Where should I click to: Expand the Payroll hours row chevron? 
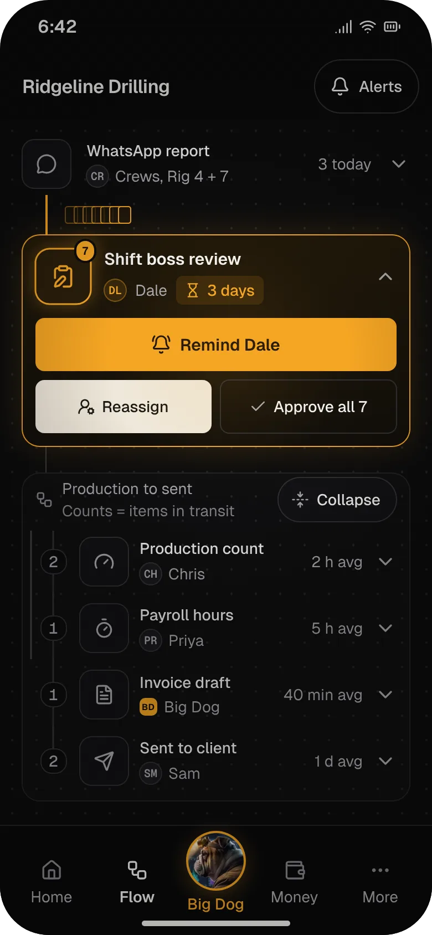[x=385, y=628]
